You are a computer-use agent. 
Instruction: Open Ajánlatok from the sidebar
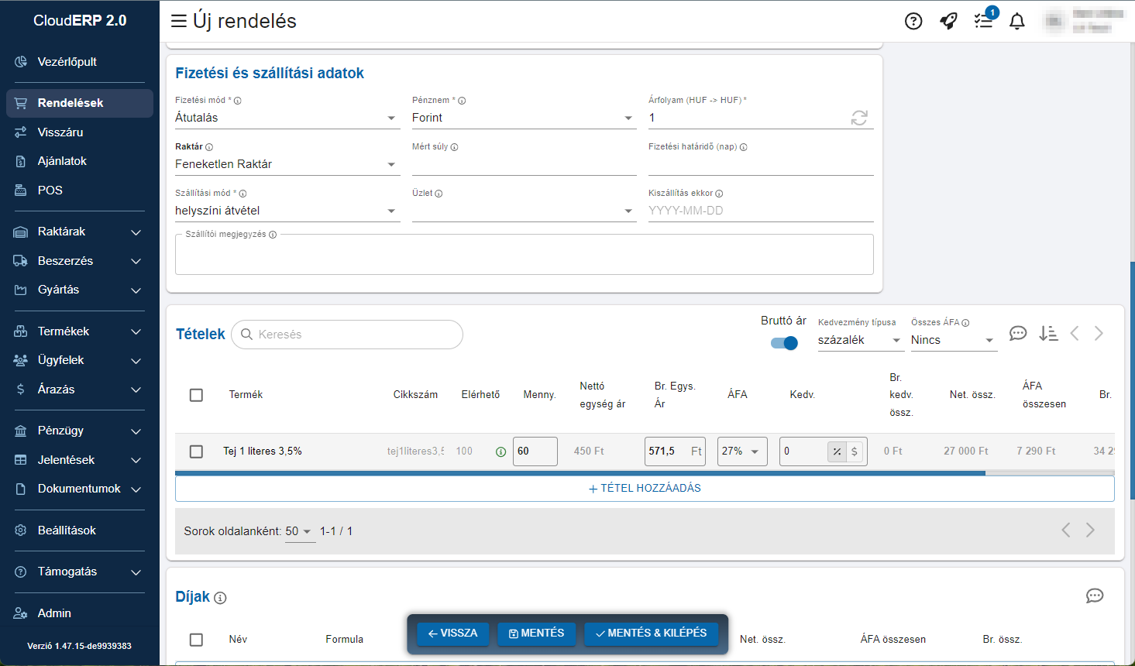62,161
